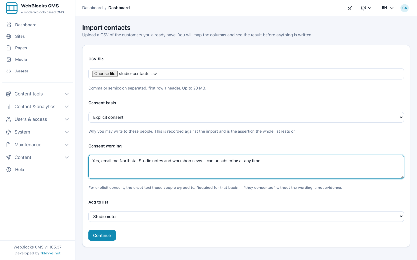The image size is (417, 260).
Task: Expand the Content tools chevron
Action: pyautogui.click(x=67, y=94)
